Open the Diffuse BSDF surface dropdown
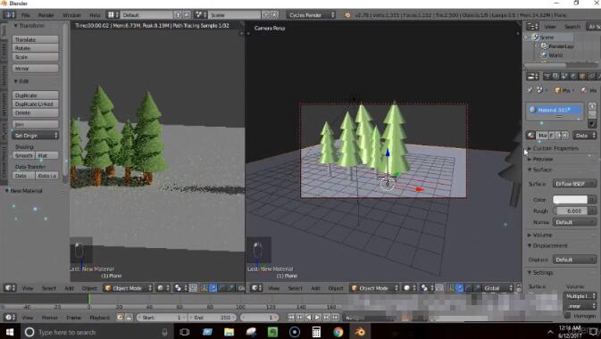Viewport: 601px width, 339px height. tap(574, 184)
